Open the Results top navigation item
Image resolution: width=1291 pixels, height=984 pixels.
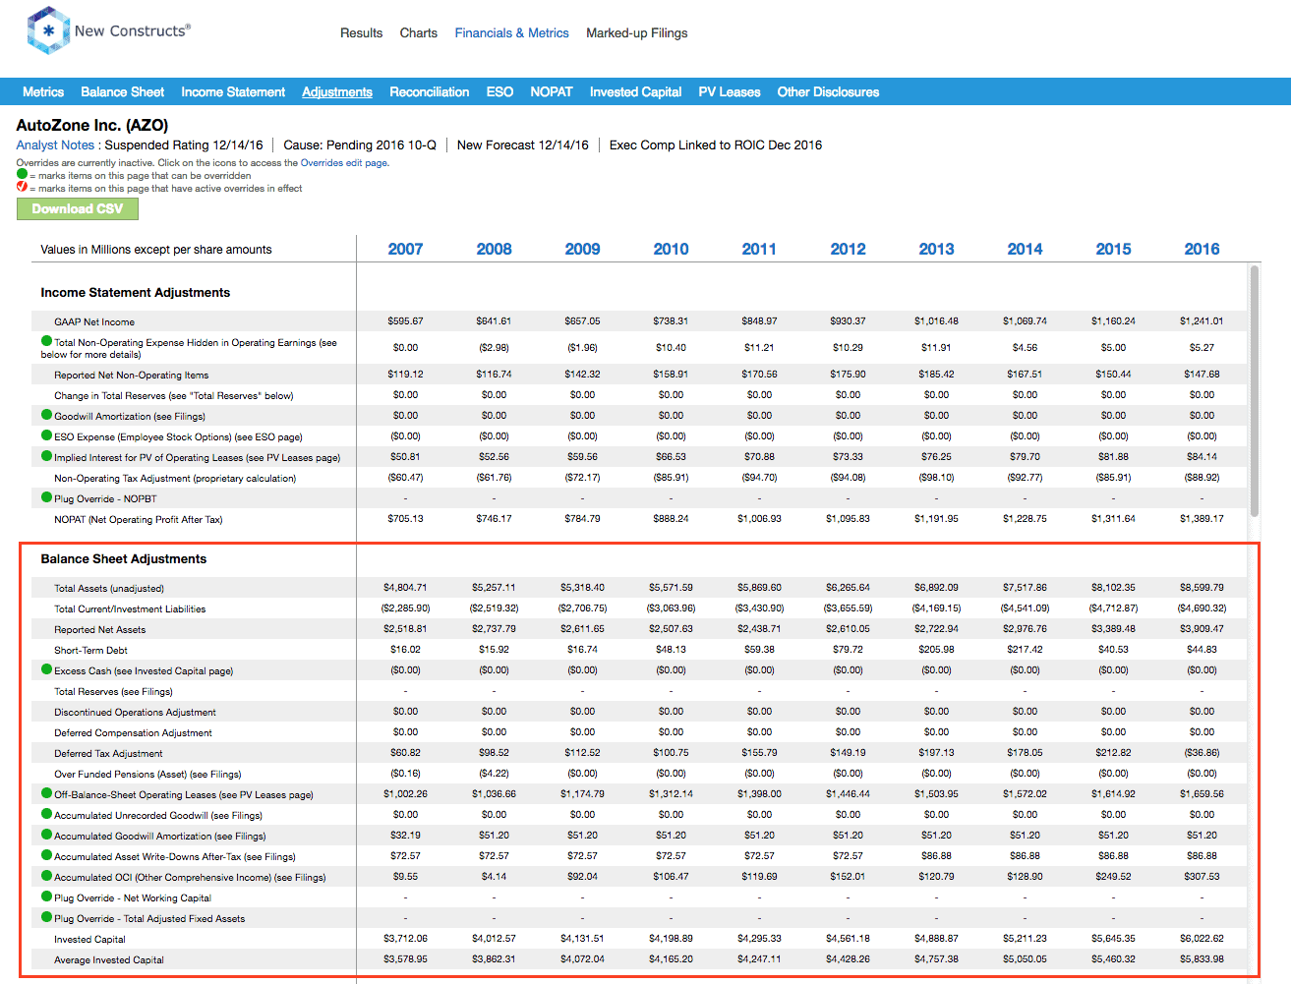pos(361,32)
